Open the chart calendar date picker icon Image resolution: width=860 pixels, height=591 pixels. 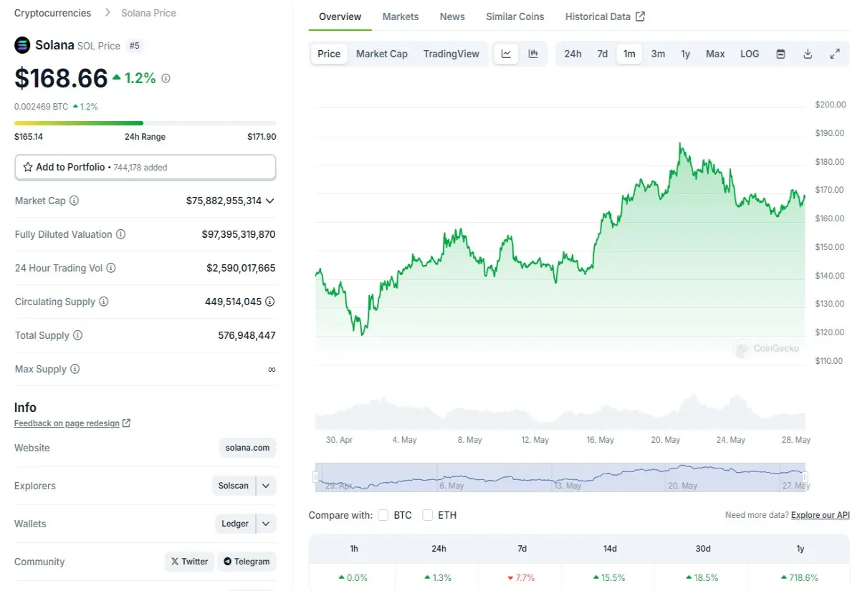(780, 54)
